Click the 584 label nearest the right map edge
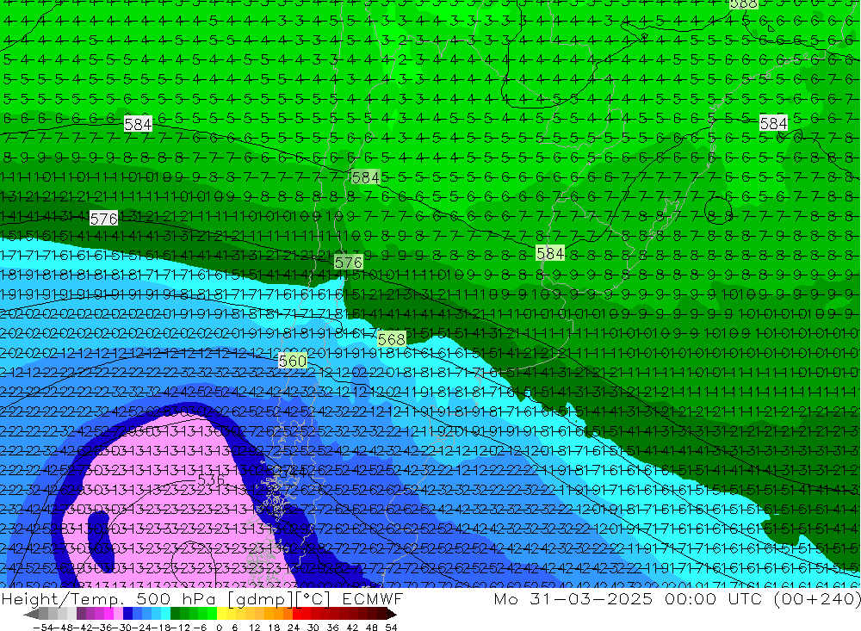The height and width of the screenshot is (631, 861). click(x=773, y=124)
